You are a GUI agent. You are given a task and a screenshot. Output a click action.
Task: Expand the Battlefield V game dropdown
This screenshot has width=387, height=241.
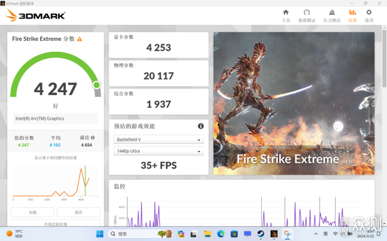pyautogui.click(x=159, y=140)
